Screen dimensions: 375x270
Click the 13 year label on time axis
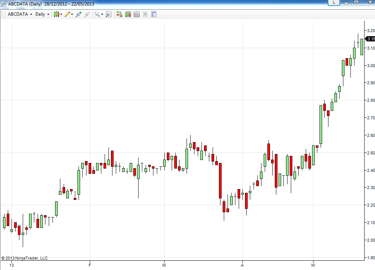12,265
